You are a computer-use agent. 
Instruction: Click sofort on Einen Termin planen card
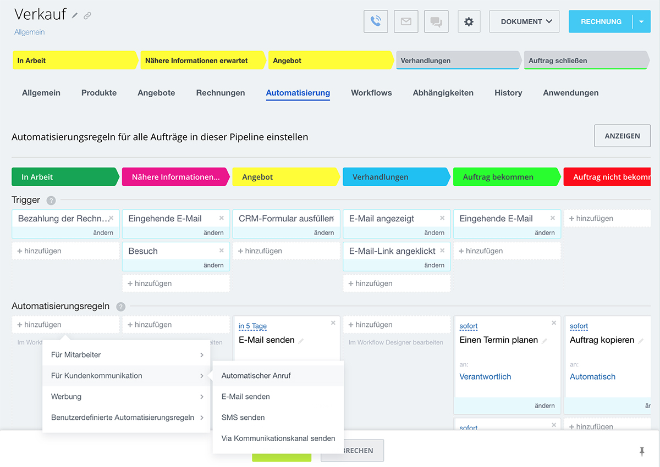(469, 326)
